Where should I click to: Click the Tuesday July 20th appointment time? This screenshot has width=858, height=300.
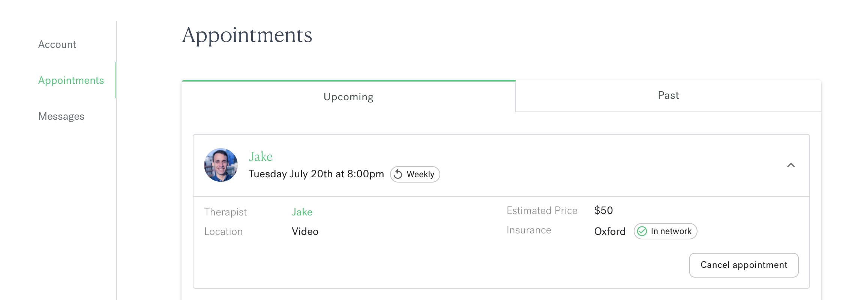point(316,174)
